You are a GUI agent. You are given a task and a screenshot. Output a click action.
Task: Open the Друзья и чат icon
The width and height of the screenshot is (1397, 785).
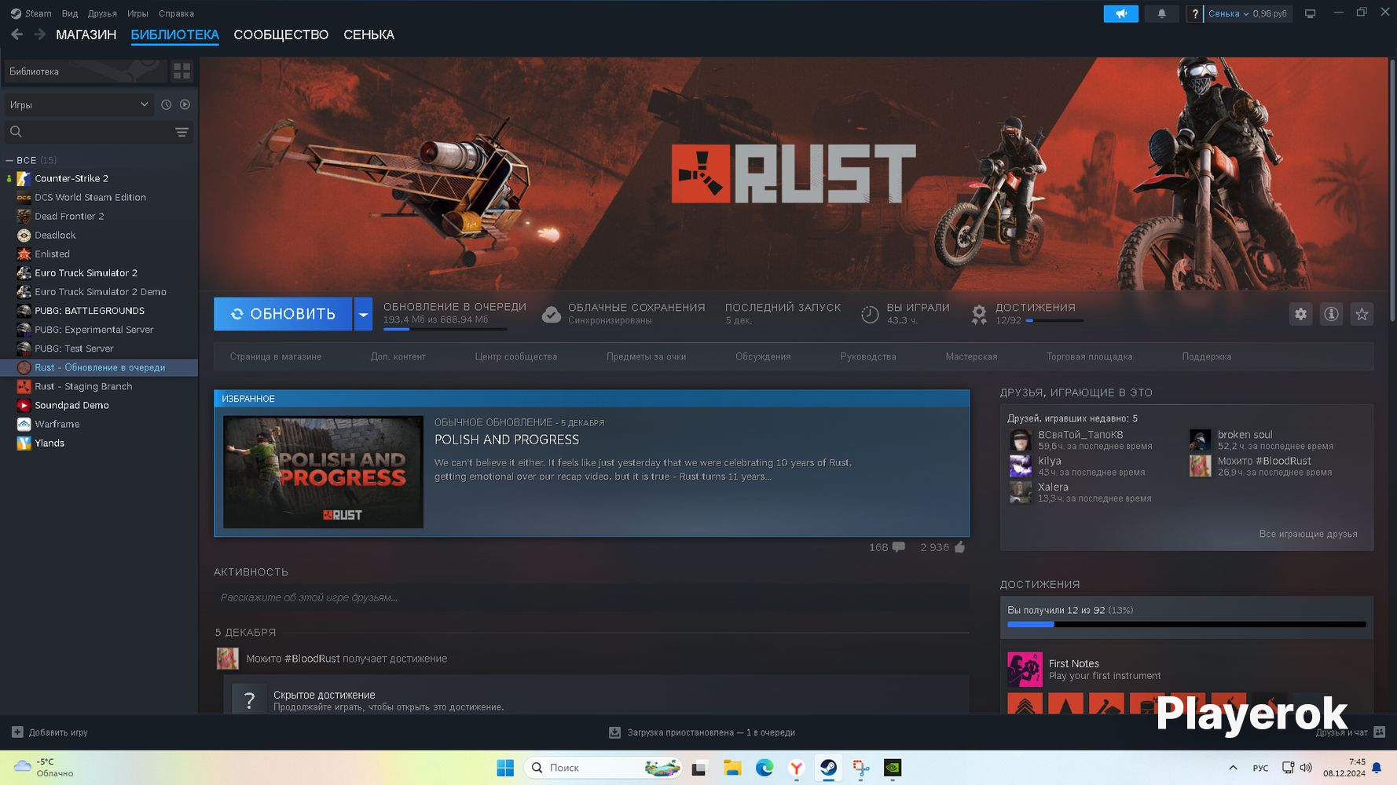coord(1379,732)
